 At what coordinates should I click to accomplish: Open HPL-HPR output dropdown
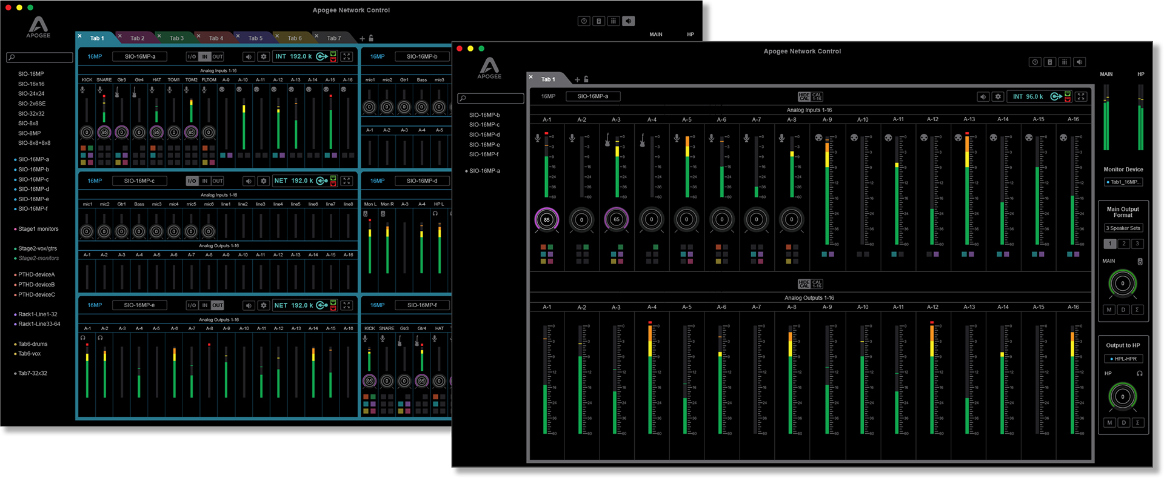click(x=1123, y=359)
